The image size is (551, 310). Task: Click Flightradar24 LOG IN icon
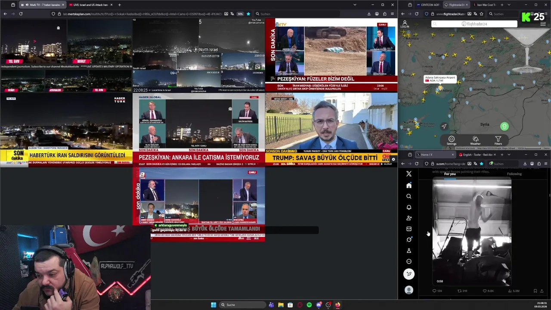(405, 24)
